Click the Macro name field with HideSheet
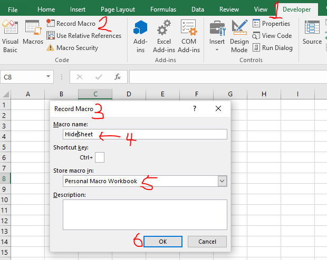 pos(145,134)
